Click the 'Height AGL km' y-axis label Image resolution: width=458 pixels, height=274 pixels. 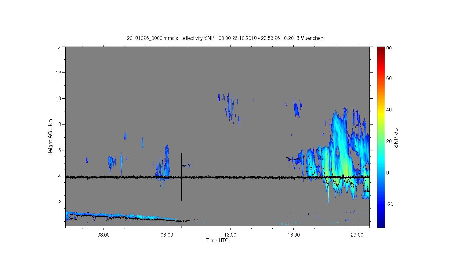coord(50,137)
